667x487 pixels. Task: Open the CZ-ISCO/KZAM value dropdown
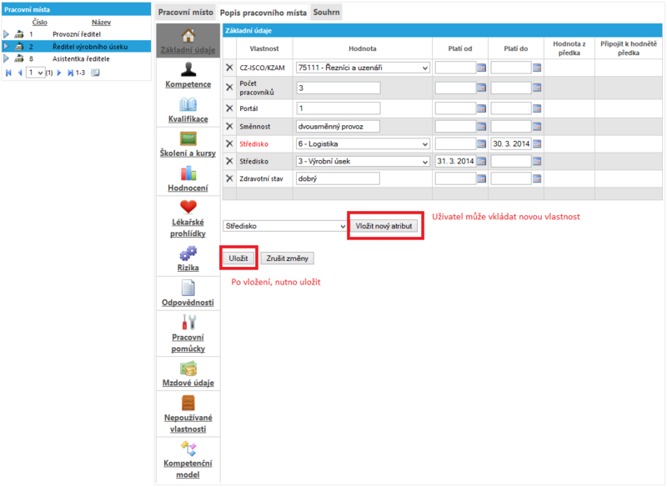(363, 68)
